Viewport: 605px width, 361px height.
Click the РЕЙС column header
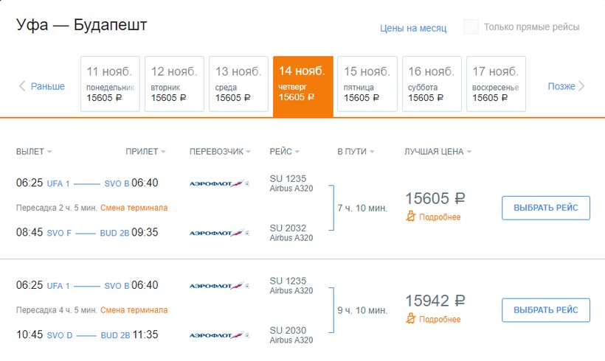tap(285, 152)
